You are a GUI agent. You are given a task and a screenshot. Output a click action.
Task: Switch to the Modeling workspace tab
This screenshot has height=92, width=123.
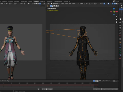[x=4, y=2]
